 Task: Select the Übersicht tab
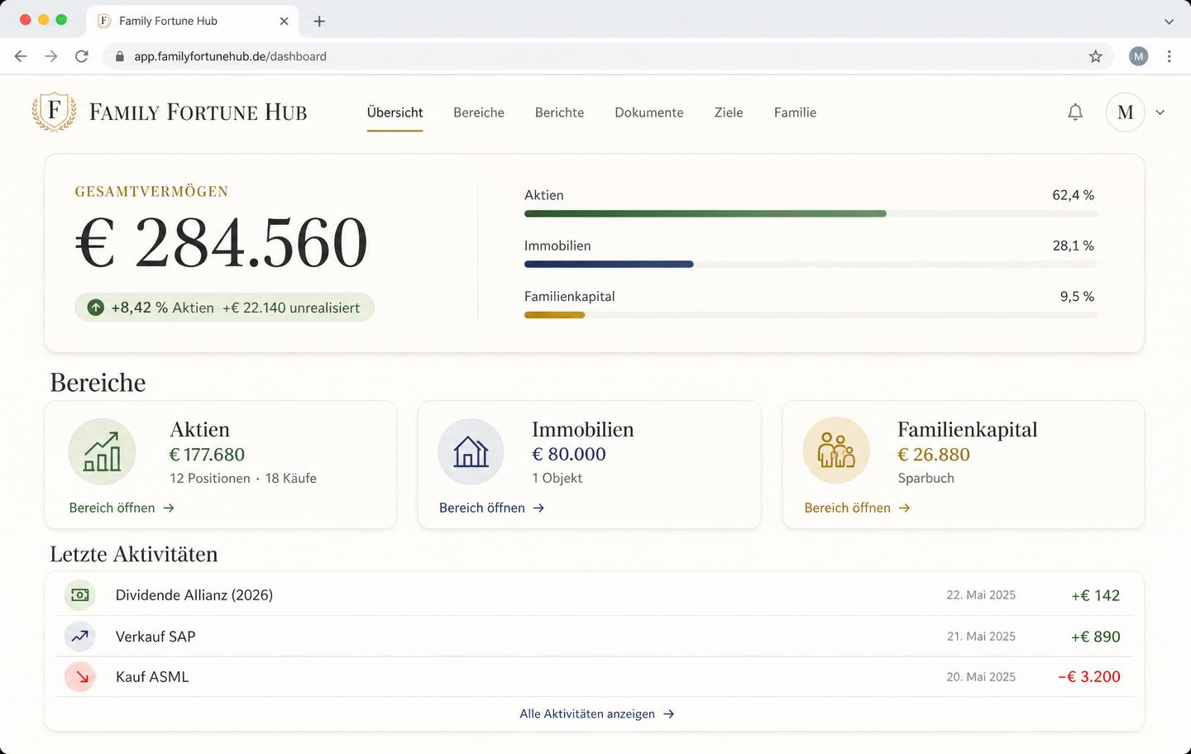tap(395, 112)
